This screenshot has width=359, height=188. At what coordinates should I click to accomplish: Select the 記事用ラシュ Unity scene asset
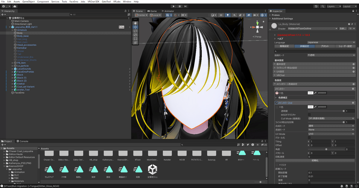pyautogui.click(x=153, y=172)
